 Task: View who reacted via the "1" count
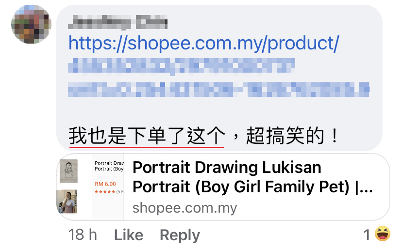(368, 235)
